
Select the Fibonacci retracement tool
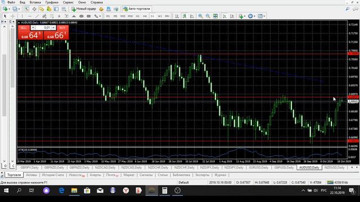point(52,16)
